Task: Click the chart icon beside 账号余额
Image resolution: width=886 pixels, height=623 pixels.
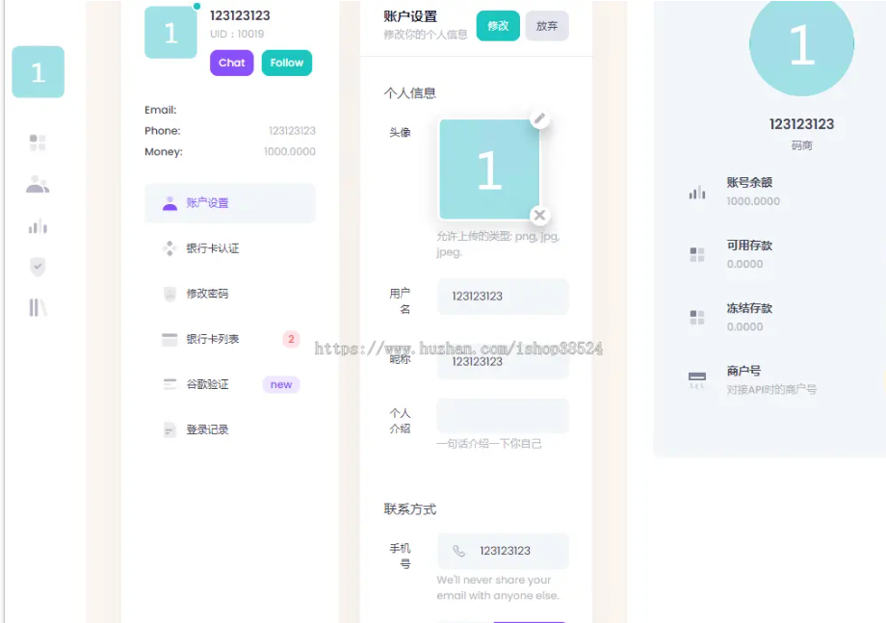Action: [696, 190]
